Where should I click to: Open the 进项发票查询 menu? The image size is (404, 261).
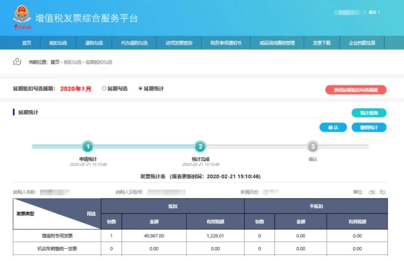[179, 43]
